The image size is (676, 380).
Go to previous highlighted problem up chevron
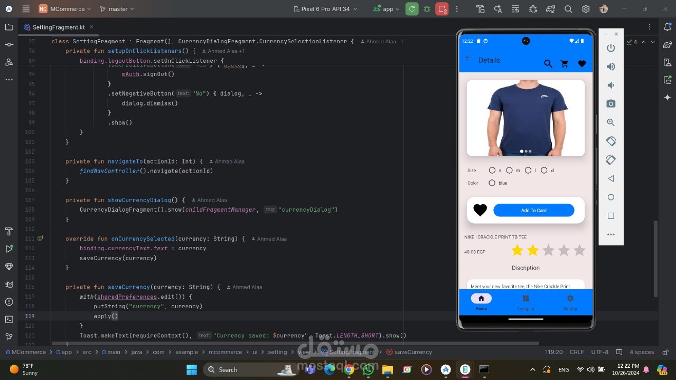[644, 42]
